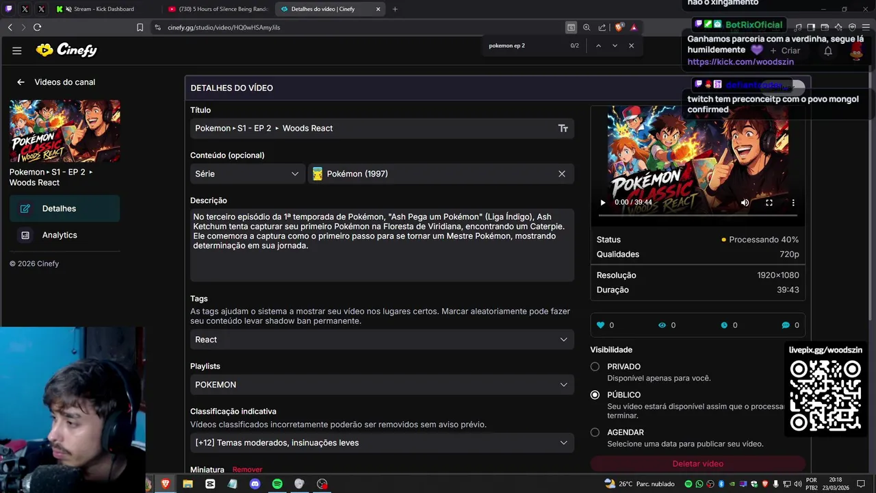Click the views eye counter icon
The image size is (876, 493).
click(662, 325)
